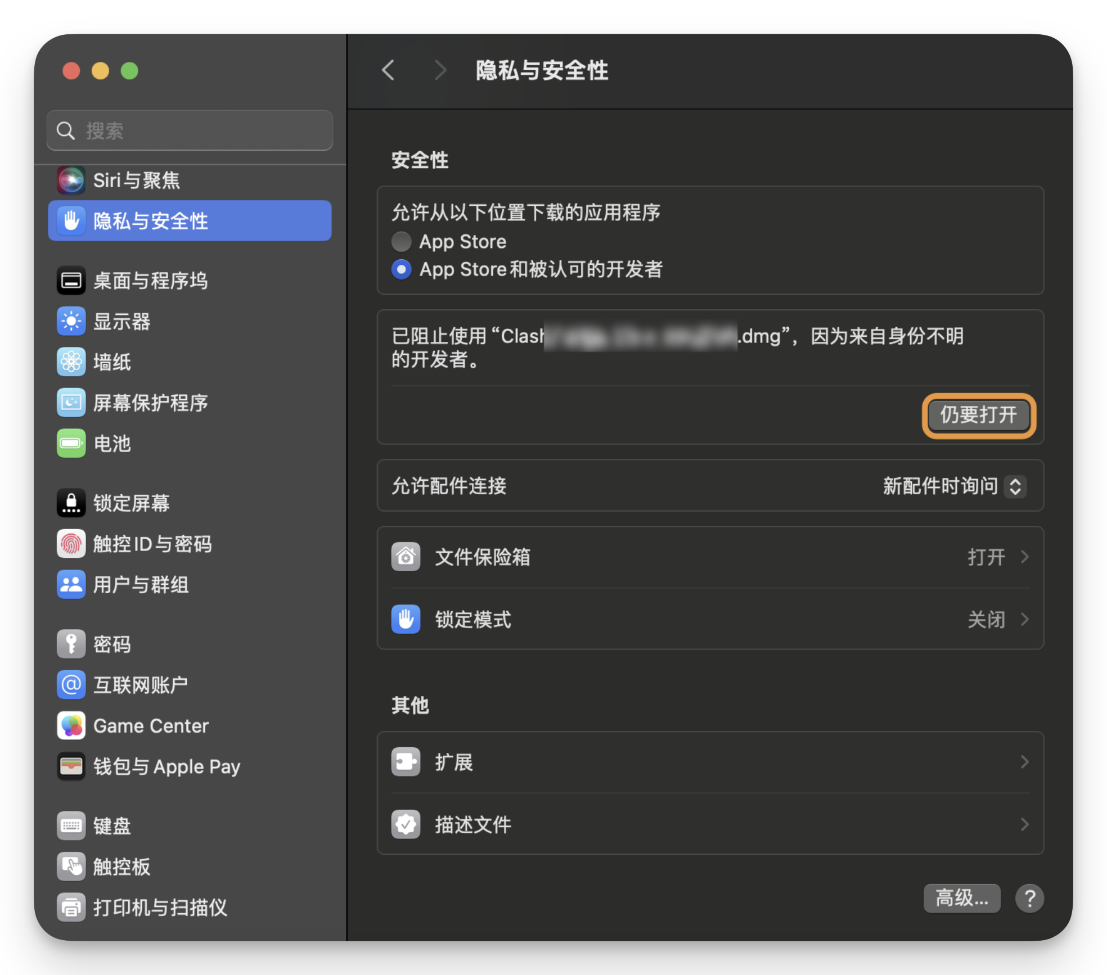Screen dimensions: 1107x975
Task: Open 电池 battery settings icon
Action: 71,443
